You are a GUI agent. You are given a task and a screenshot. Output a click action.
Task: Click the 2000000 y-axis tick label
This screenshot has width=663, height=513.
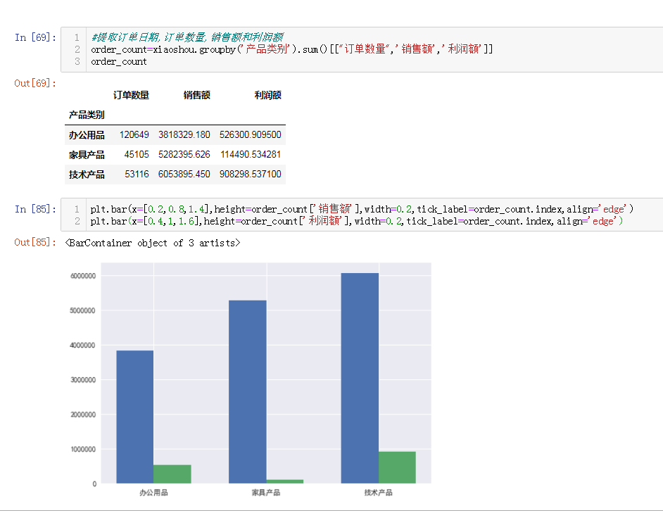[83, 414]
